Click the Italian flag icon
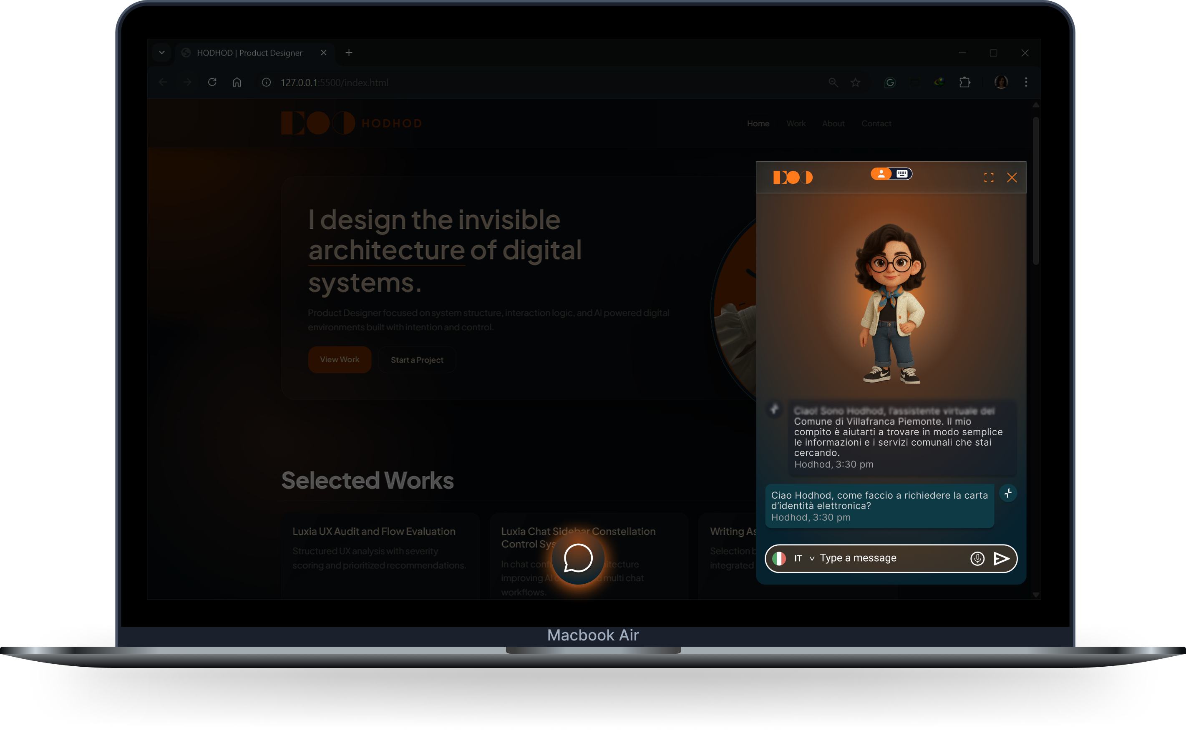This screenshot has width=1186, height=733. click(779, 558)
